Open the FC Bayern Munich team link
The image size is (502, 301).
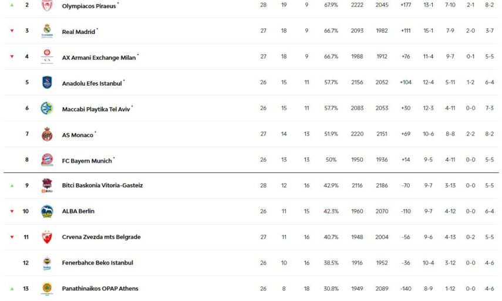coord(87,161)
